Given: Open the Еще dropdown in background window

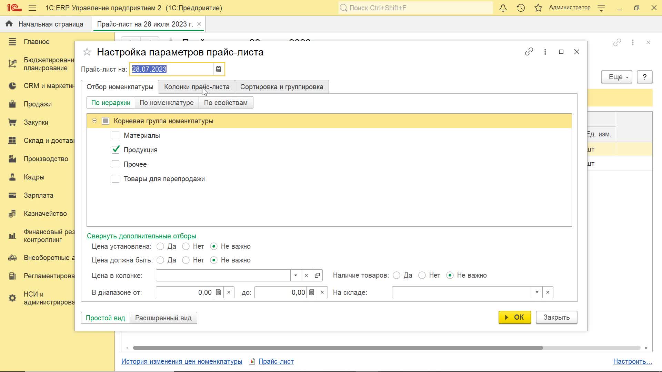Looking at the screenshot, I should [x=617, y=77].
